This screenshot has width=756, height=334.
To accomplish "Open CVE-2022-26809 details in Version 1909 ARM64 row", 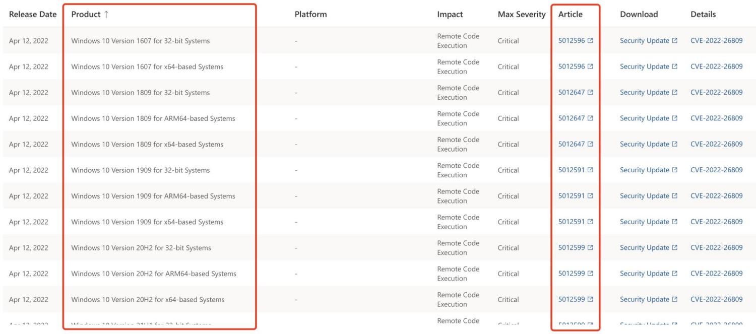I will pyautogui.click(x=717, y=196).
